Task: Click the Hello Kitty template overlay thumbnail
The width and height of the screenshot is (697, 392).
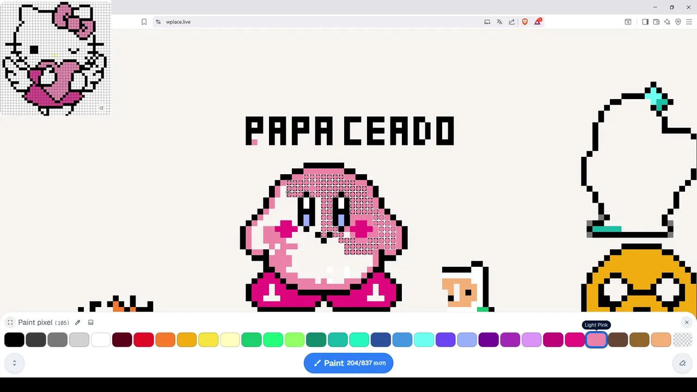Action: click(55, 58)
